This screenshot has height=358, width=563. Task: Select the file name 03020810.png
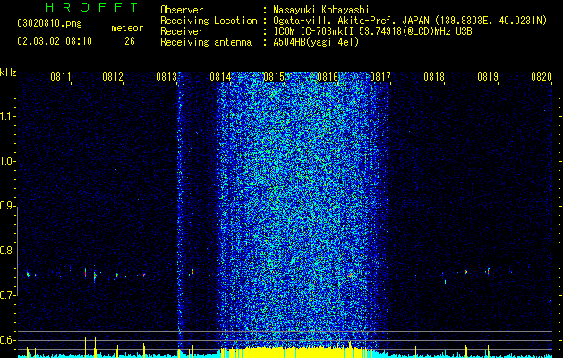tap(49, 23)
